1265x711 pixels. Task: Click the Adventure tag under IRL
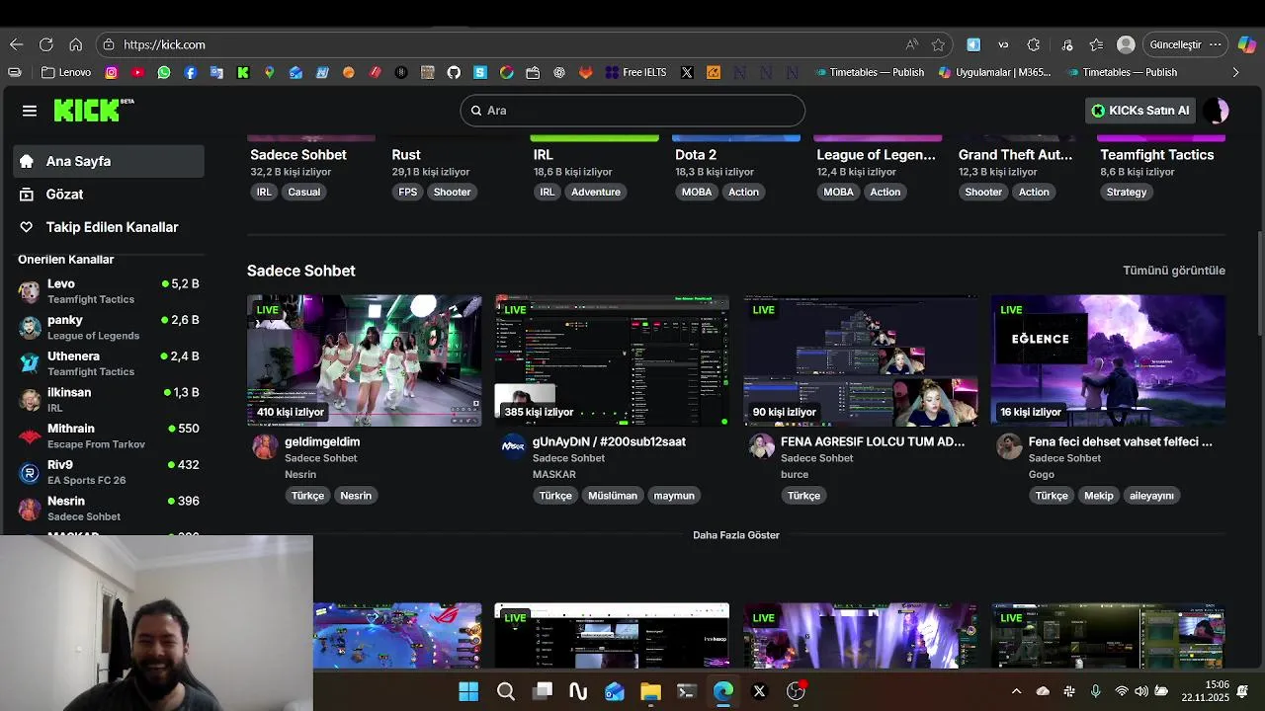596,192
